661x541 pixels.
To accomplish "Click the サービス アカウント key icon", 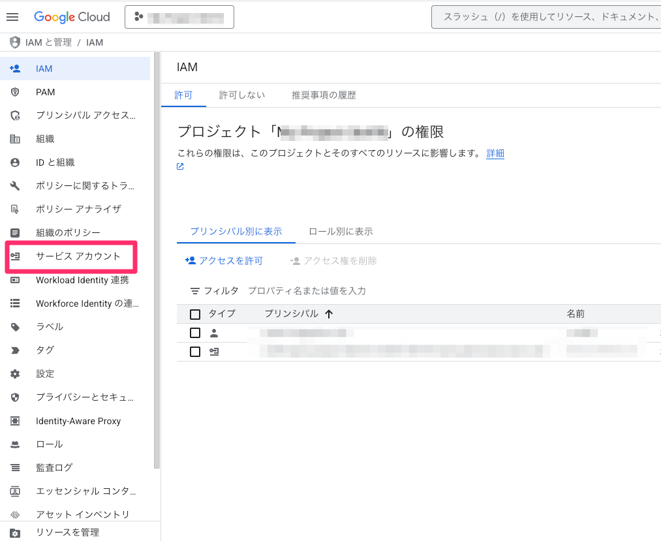I will [x=15, y=256].
